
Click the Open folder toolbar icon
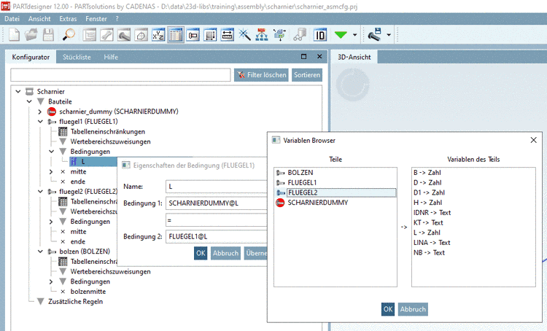31,35
